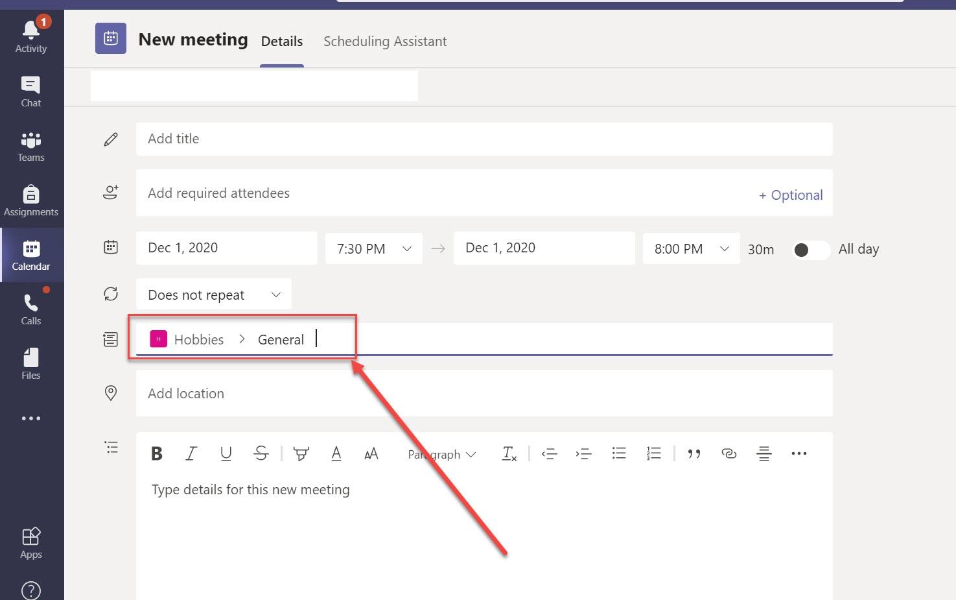Open the Calls section

click(x=31, y=309)
